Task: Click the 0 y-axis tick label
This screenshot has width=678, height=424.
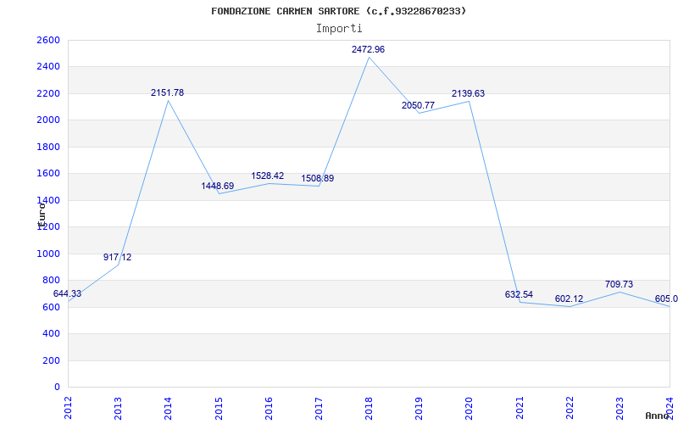Action: 57,388
